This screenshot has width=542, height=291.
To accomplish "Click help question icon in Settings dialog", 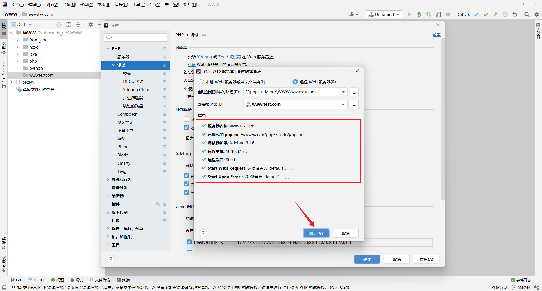I will [111, 259].
